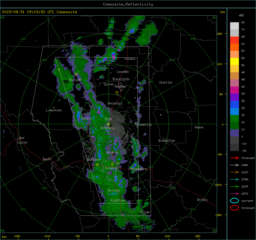This screenshot has height=240, width=256.
Task: Click the RockyMH label
Action: [75, 80]
